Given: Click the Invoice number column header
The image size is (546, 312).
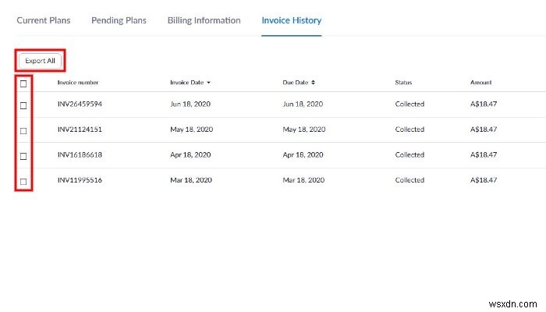Looking at the screenshot, I should point(78,83).
